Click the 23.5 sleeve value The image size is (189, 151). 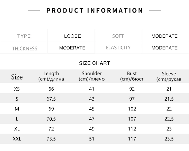click(169, 139)
